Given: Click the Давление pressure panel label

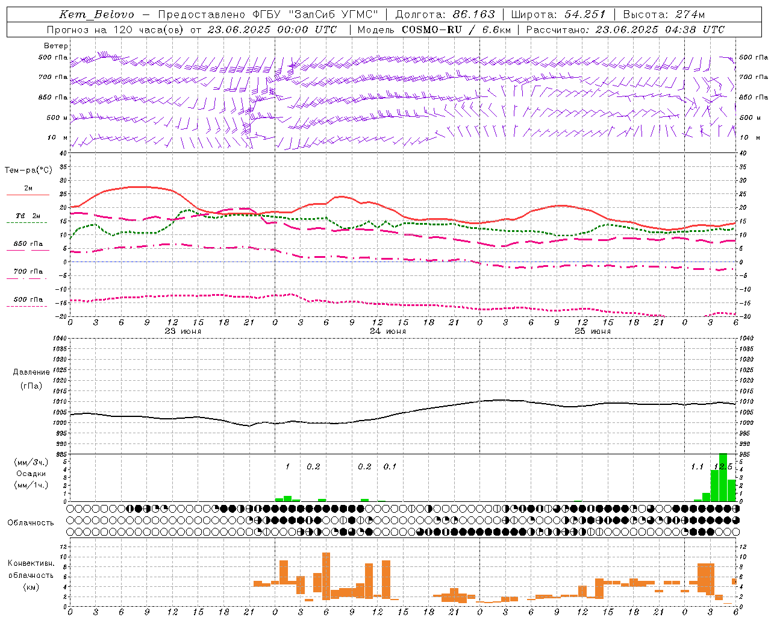Looking at the screenshot, I should (31, 372).
